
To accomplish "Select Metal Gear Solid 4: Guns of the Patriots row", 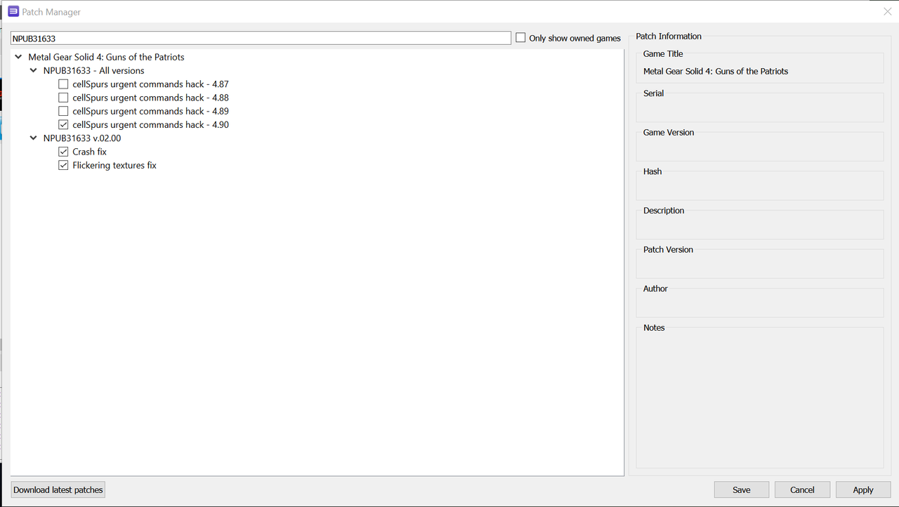I will (x=106, y=57).
